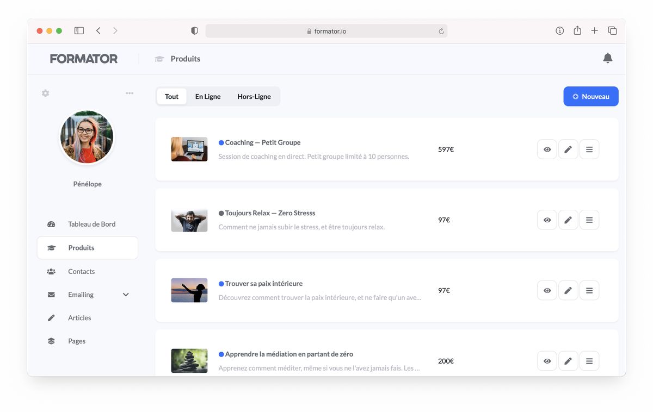Image resolution: width=653 pixels, height=412 pixels.
Task: Select the Articles pencil icon
Action: pyautogui.click(x=51, y=317)
